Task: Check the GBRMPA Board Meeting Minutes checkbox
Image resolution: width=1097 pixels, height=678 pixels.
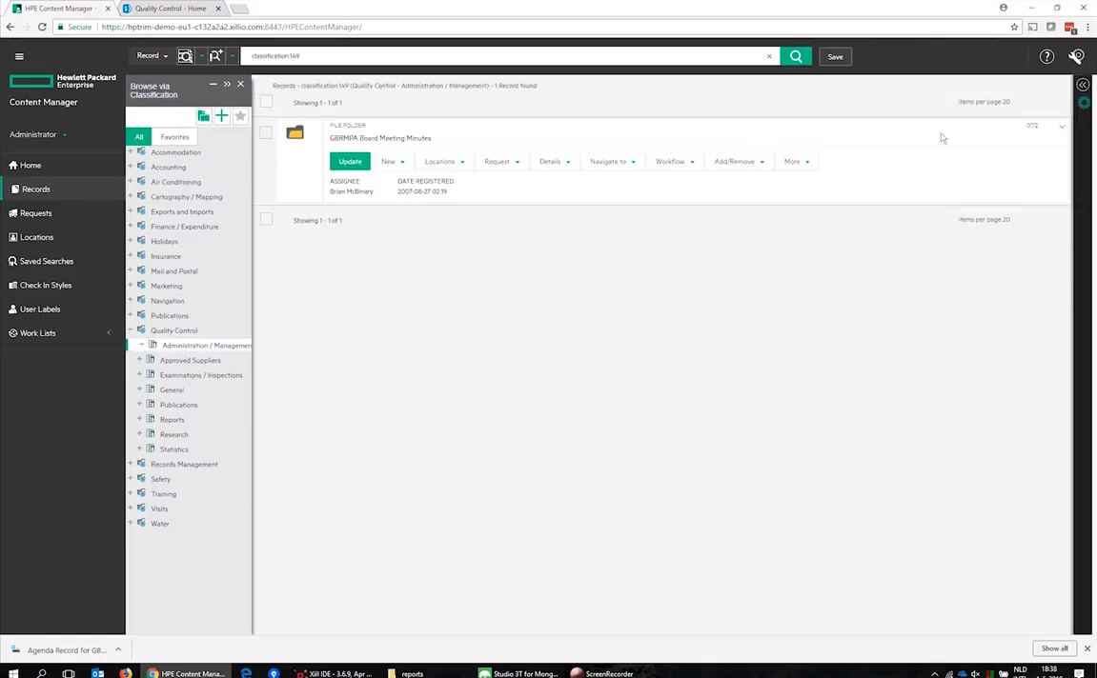Action: [267, 132]
